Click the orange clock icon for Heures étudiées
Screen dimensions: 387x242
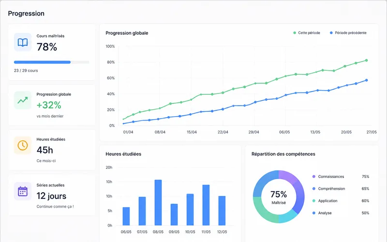click(x=23, y=145)
